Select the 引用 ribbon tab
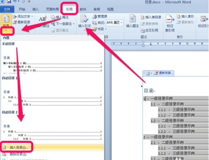 [x=69, y=9]
